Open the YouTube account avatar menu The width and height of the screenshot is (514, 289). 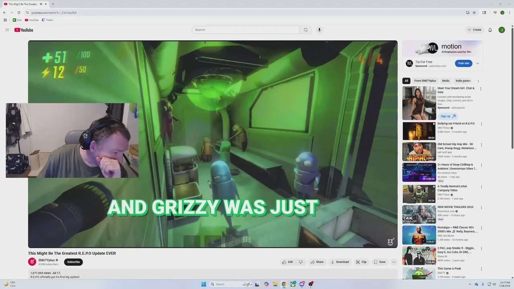(502, 30)
